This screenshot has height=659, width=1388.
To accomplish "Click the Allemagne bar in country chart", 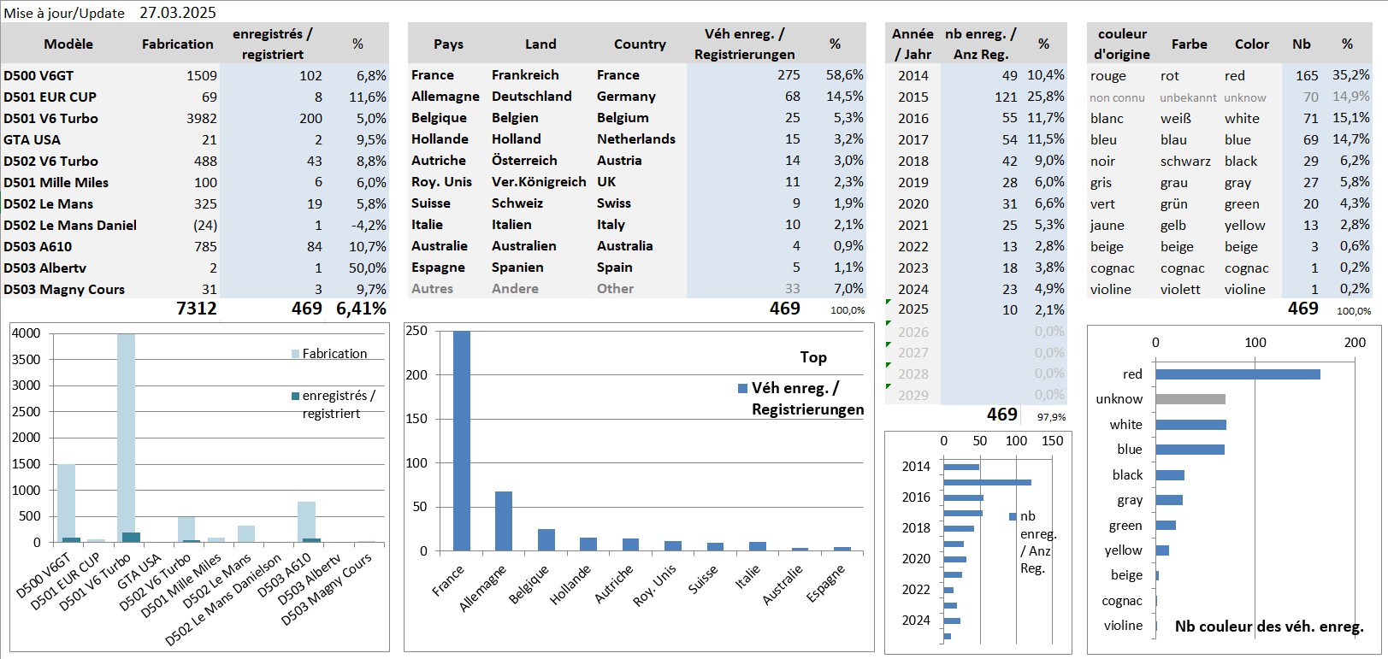I will click(504, 521).
